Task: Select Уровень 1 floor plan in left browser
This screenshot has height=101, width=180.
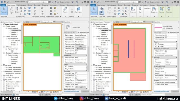Action: [14, 33]
